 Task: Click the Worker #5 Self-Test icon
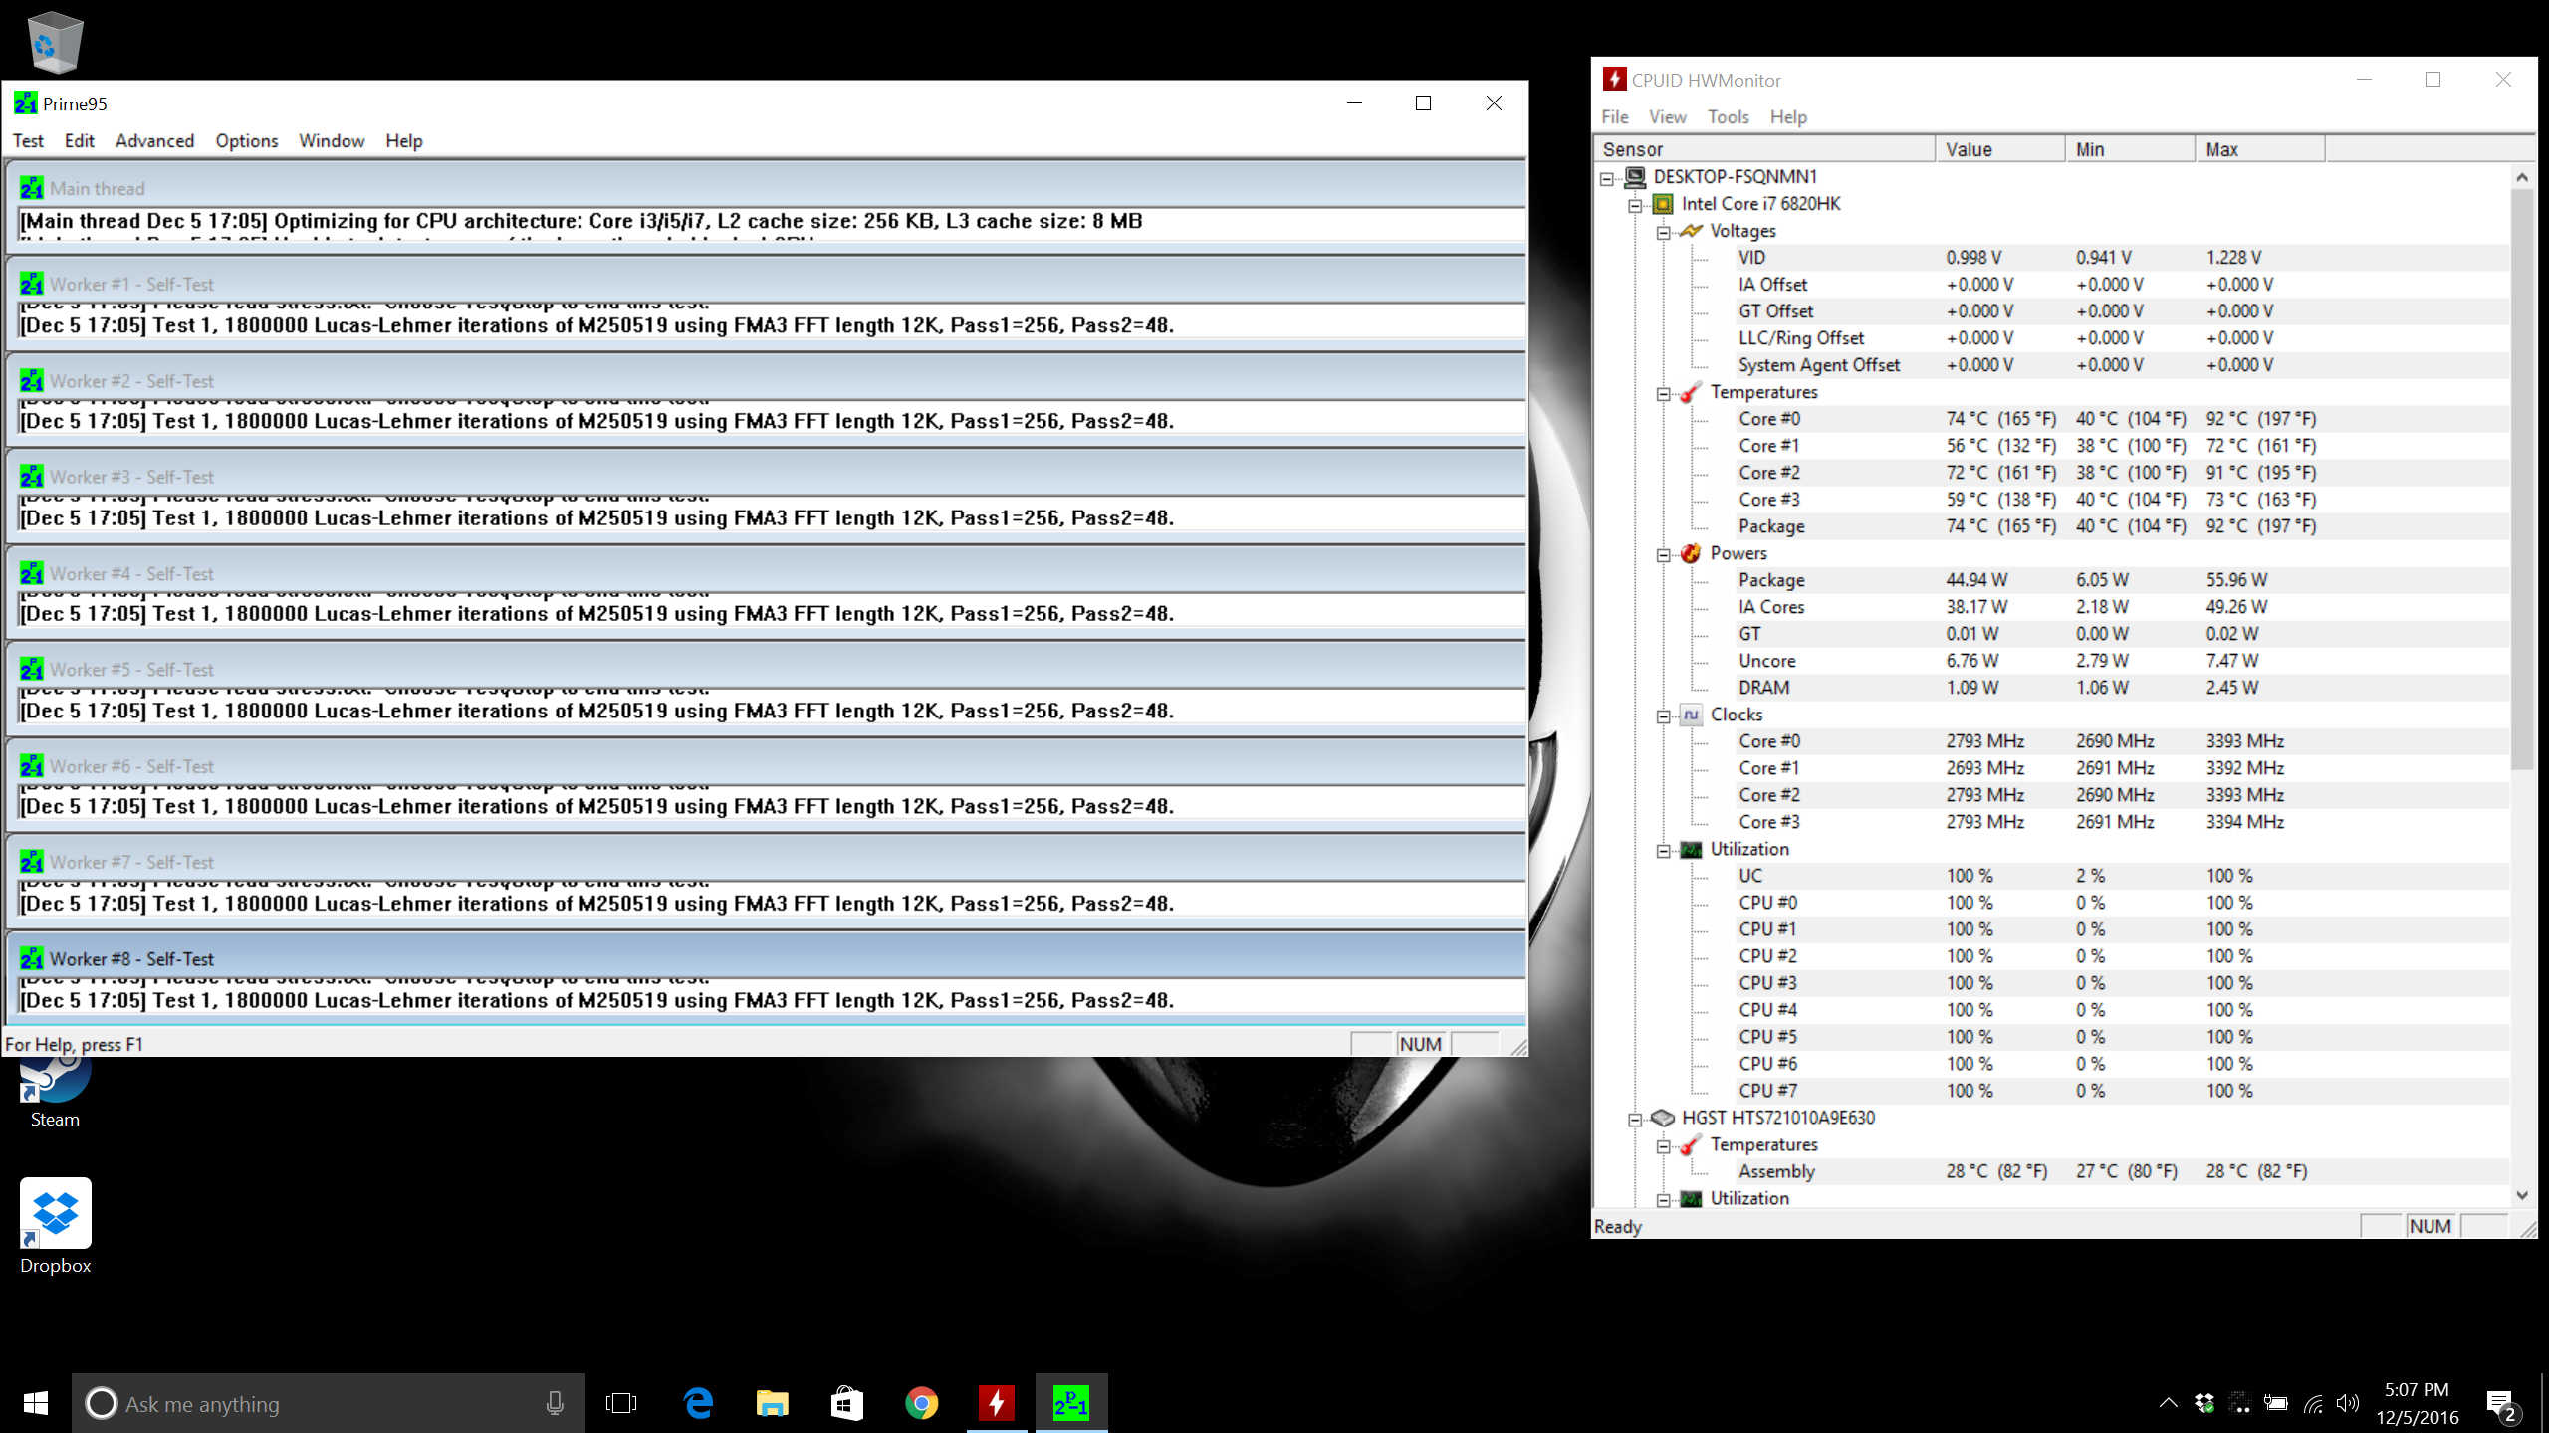tap(32, 670)
